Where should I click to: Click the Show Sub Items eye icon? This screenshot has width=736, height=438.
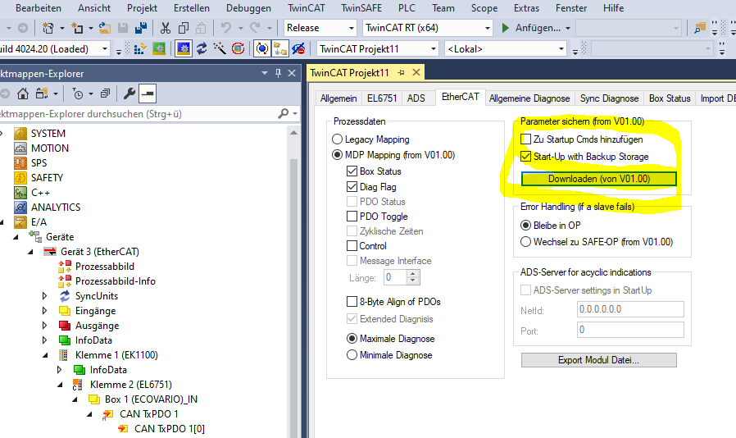click(x=298, y=49)
